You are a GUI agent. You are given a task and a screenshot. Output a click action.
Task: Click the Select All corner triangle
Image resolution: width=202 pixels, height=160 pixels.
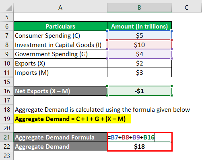9,8
